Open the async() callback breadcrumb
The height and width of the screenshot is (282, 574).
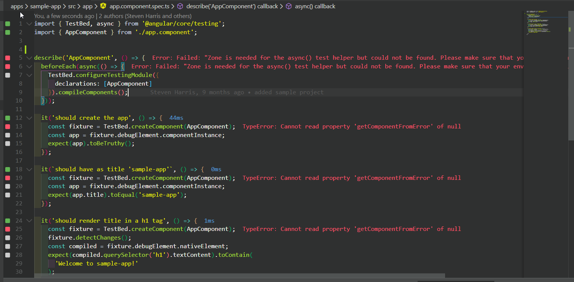tap(315, 6)
